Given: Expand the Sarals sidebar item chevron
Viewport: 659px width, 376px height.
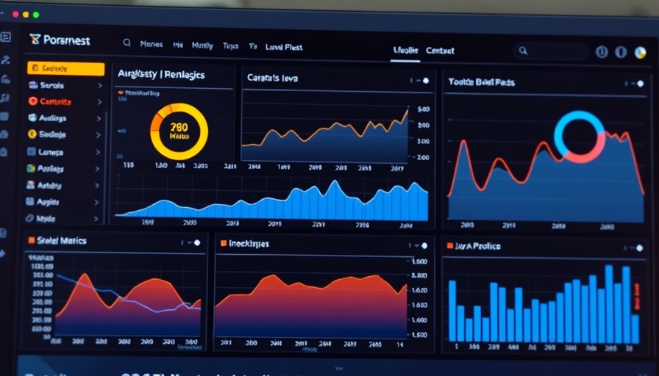Looking at the screenshot, I should click(99, 85).
